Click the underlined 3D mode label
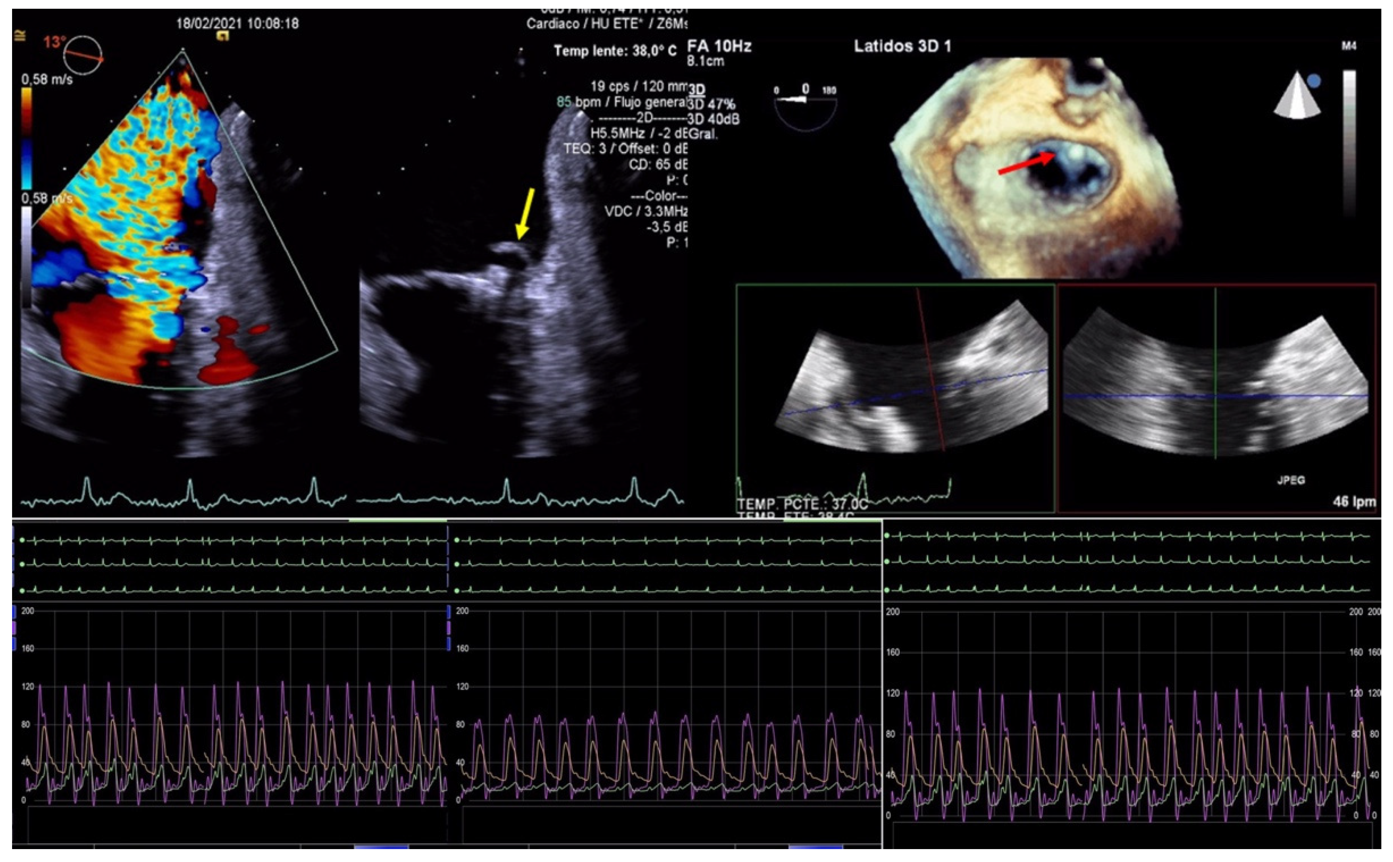 coord(697,90)
